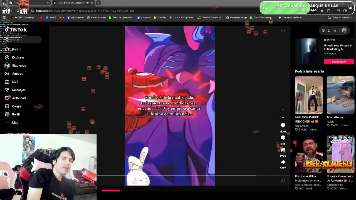Reload the page
356x200 pixels.
click(x=18, y=11)
